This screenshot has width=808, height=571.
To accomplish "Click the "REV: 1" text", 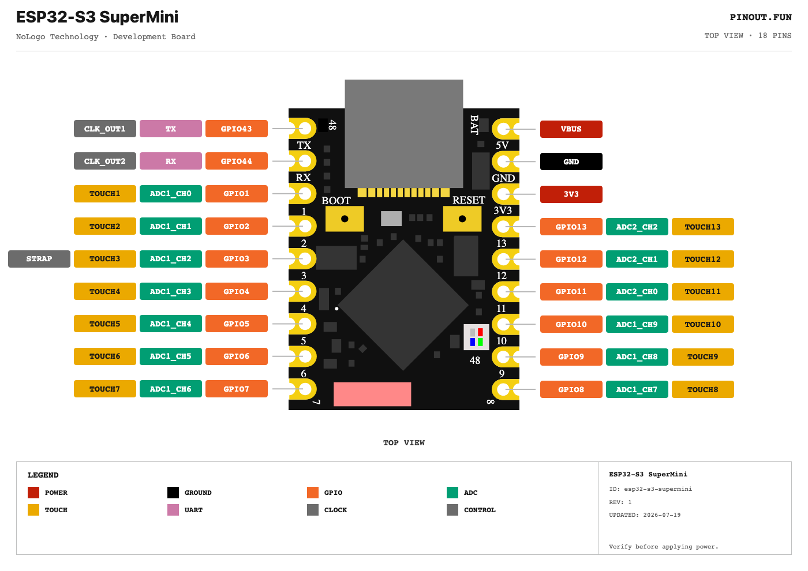I will point(620,502).
